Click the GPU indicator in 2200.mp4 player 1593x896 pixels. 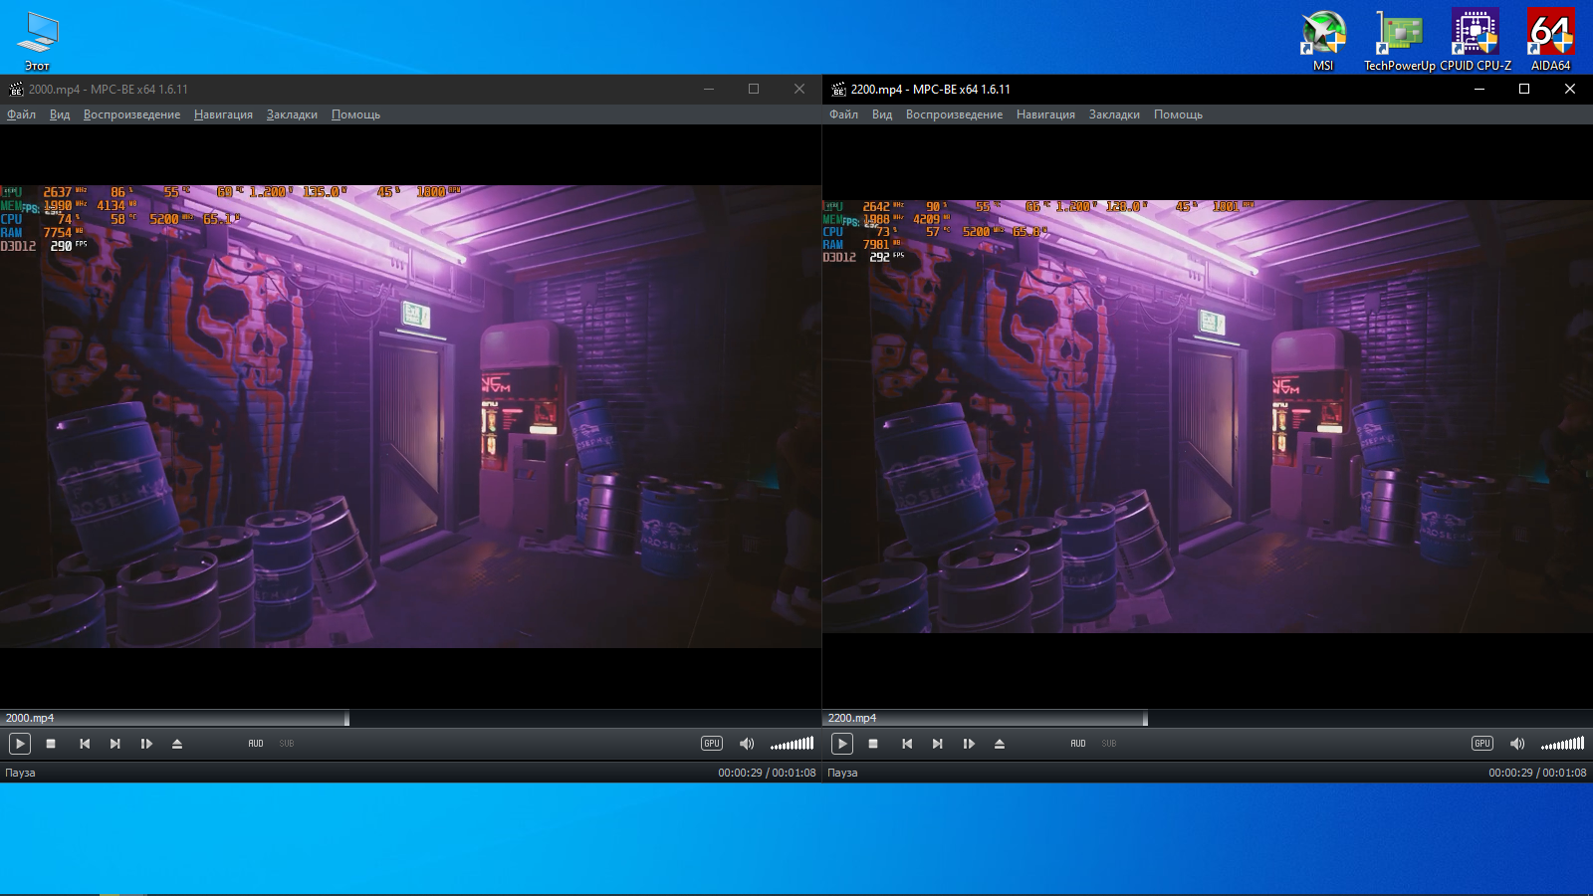(x=1482, y=744)
